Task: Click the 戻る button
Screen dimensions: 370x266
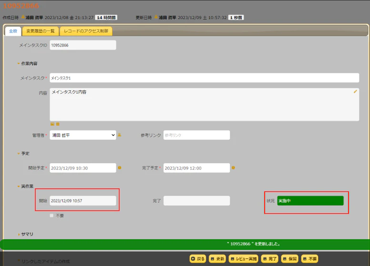Action: tap(198, 259)
